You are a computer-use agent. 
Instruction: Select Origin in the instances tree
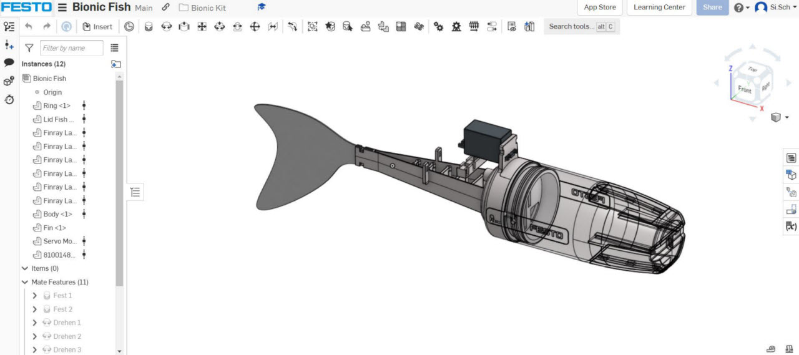point(48,92)
